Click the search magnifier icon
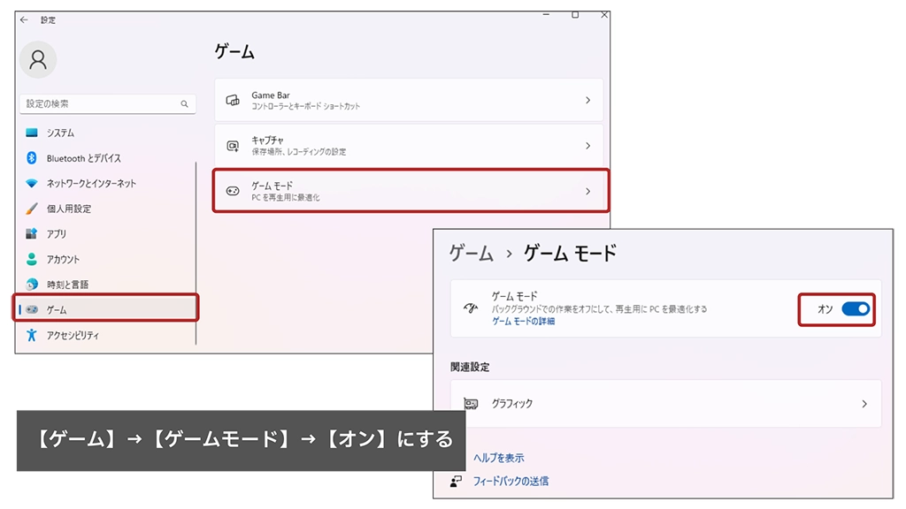The width and height of the screenshot is (906, 509). (x=184, y=104)
